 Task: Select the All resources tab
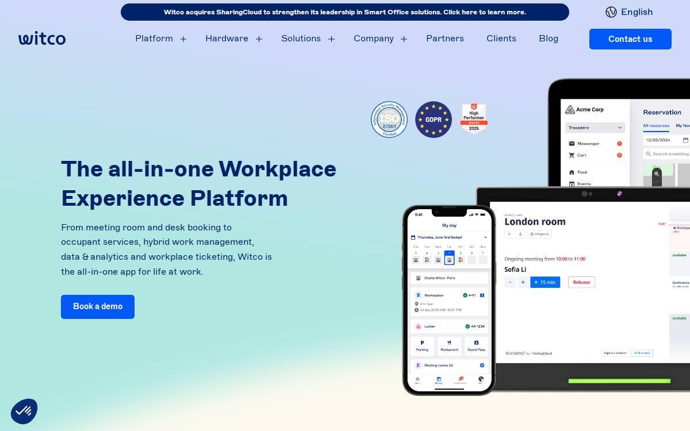[x=656, y=126]
